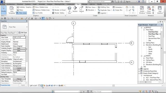Image resolution: width=166 pixels, height=93 pixels.
Task: Click the keyword search field
Action: pos(100,2)
